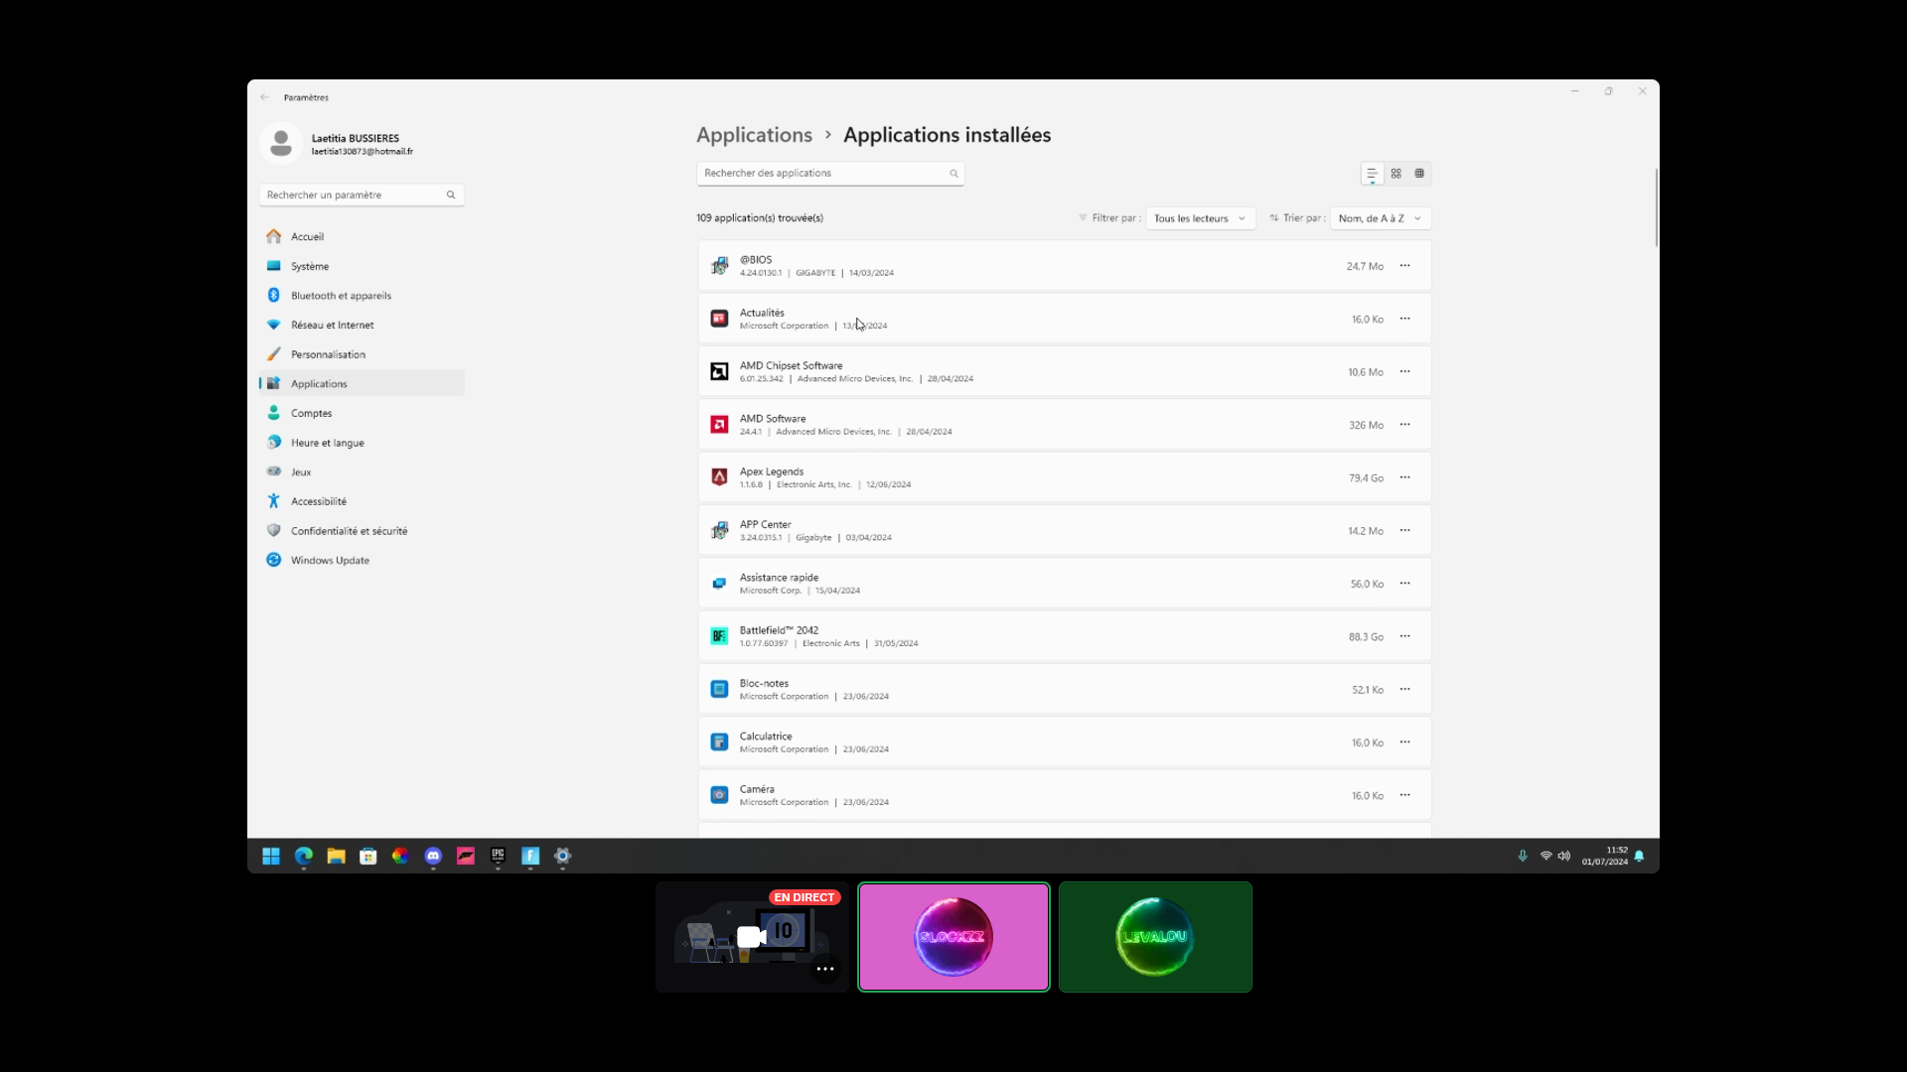
Task: Open Jeux settings
Action: 362,472
